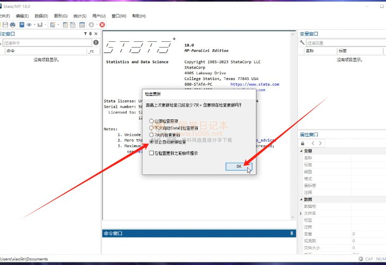The height and width of the screenshot is (265, 386).
Task: Expand the '文件名' row triangle in Properties
Action: 301,214
